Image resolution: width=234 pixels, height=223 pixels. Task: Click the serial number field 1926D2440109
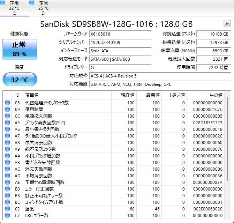click(120, 43)
